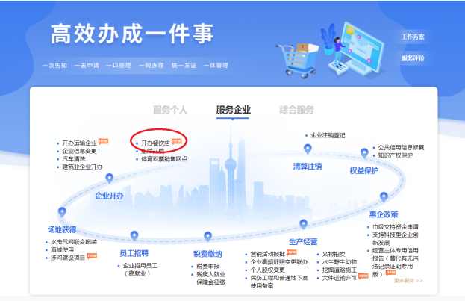Click the 场地获得 location pin icon

point(63,211)
